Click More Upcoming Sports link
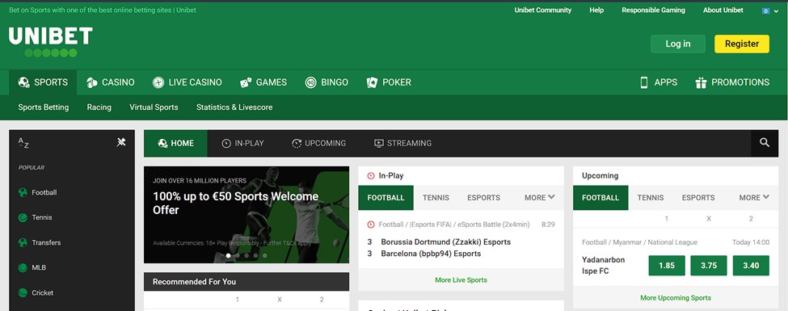This screenshot has height=311, width=788. [676, 298]
